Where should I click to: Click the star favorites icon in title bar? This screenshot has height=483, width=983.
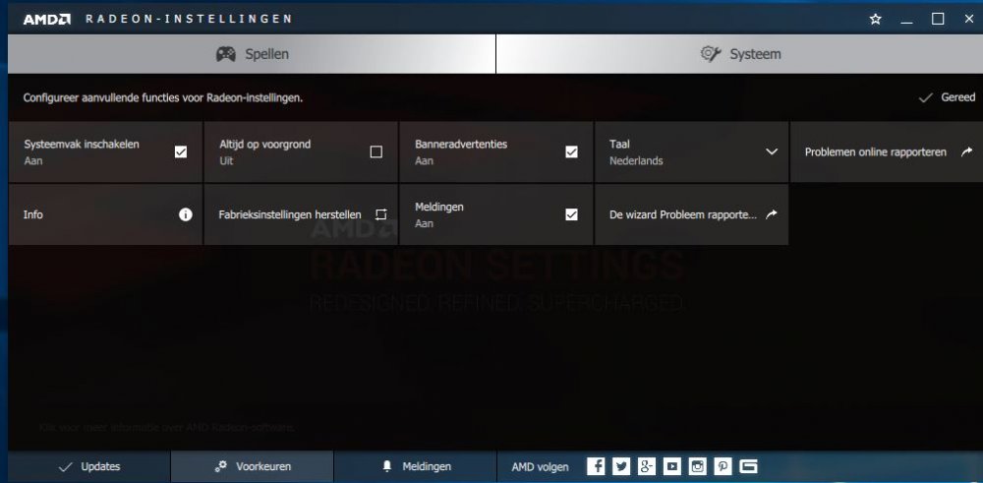(876, 19)
